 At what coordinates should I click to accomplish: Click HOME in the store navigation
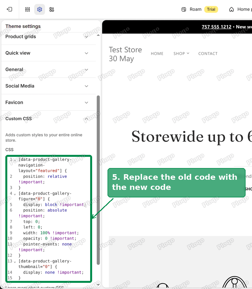(157, 54)
